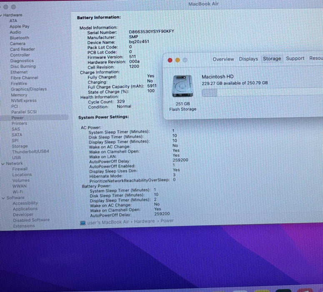Image resolution: width=323 pixels, height=292 pixels.
Task: Click Power in the path bar
Action: click(x=167, y=221)
